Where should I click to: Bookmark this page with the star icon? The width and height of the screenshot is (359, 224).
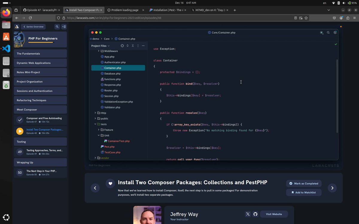pos(306,18)
